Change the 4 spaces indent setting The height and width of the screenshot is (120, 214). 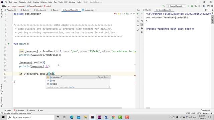coord(206,113)
